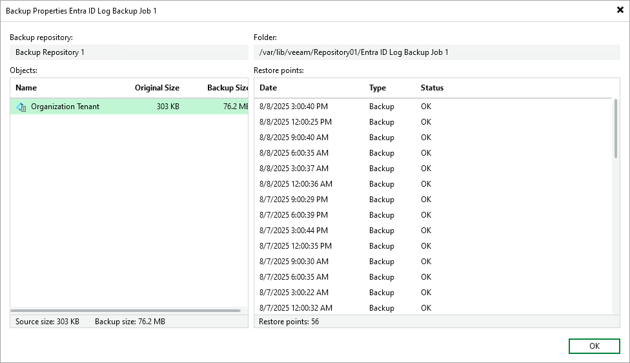Click the Backup Repository 1 field
This screenshot has width=630, height=363.
tap(129, 52)
